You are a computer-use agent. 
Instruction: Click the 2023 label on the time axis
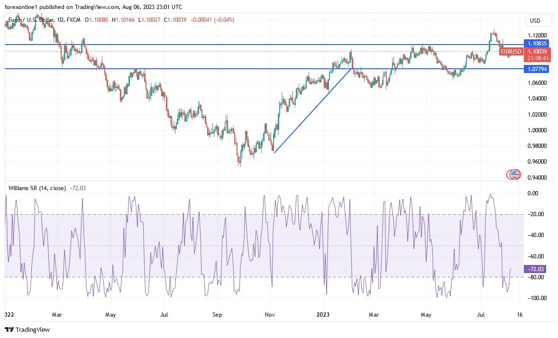pos(323,314)
